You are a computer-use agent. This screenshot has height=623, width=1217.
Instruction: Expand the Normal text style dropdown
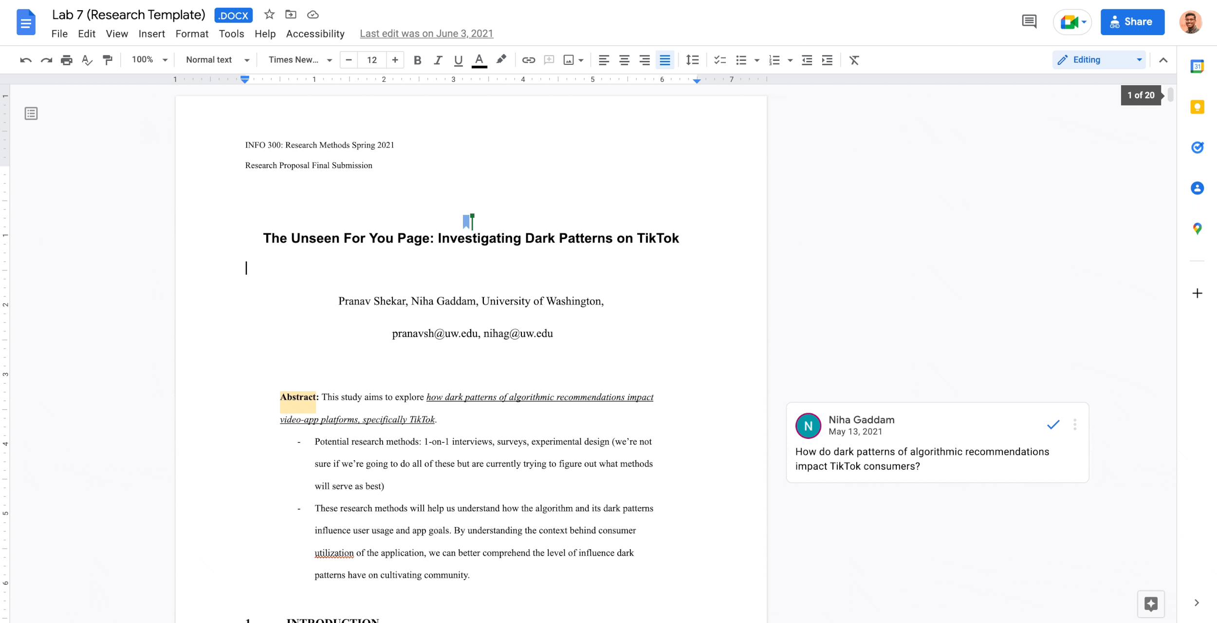tap(217, 60)
